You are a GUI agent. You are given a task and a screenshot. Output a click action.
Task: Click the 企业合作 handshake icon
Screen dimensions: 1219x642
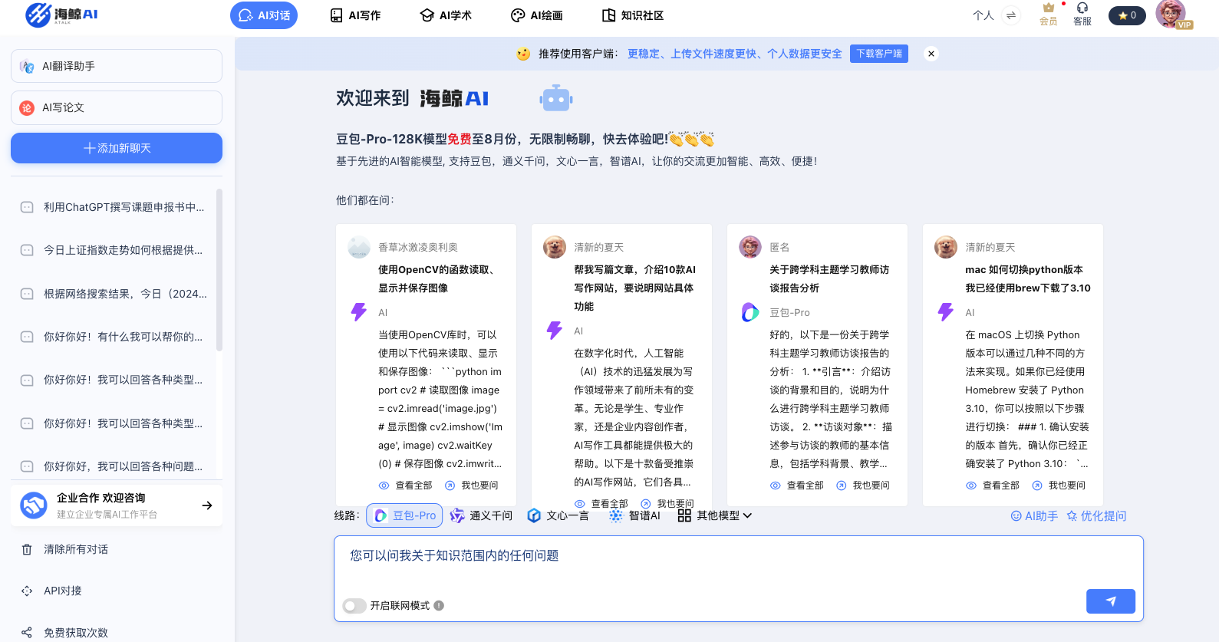point(34,505)
